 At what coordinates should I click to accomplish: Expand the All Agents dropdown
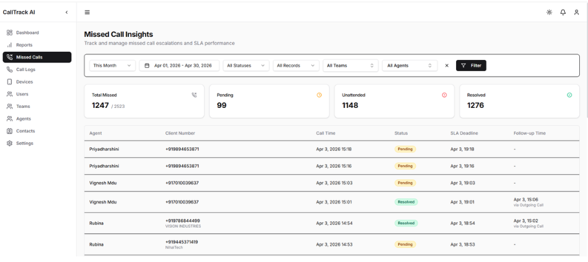click(x=409, y=65)
